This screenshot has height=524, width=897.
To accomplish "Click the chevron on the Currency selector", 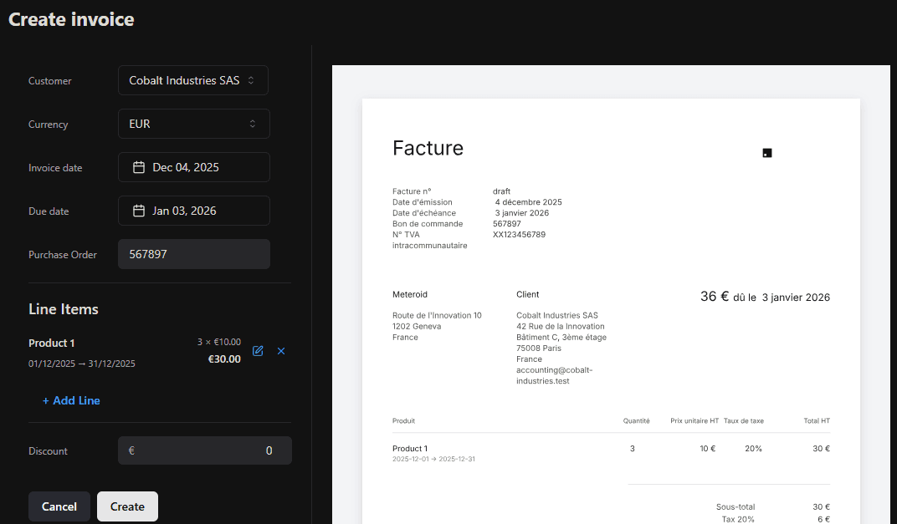I will (x=252, y=123).
